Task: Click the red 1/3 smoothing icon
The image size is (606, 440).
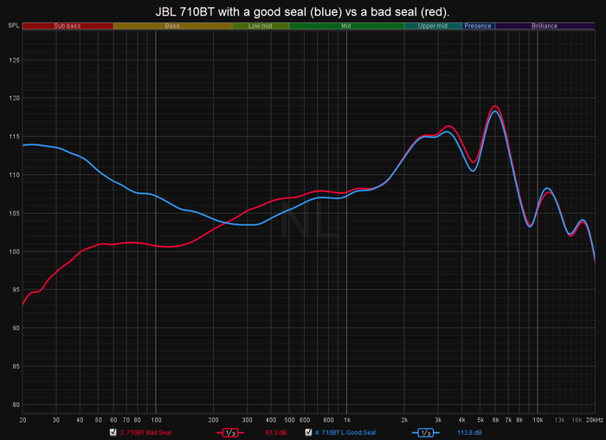Action: click(231, 431)
